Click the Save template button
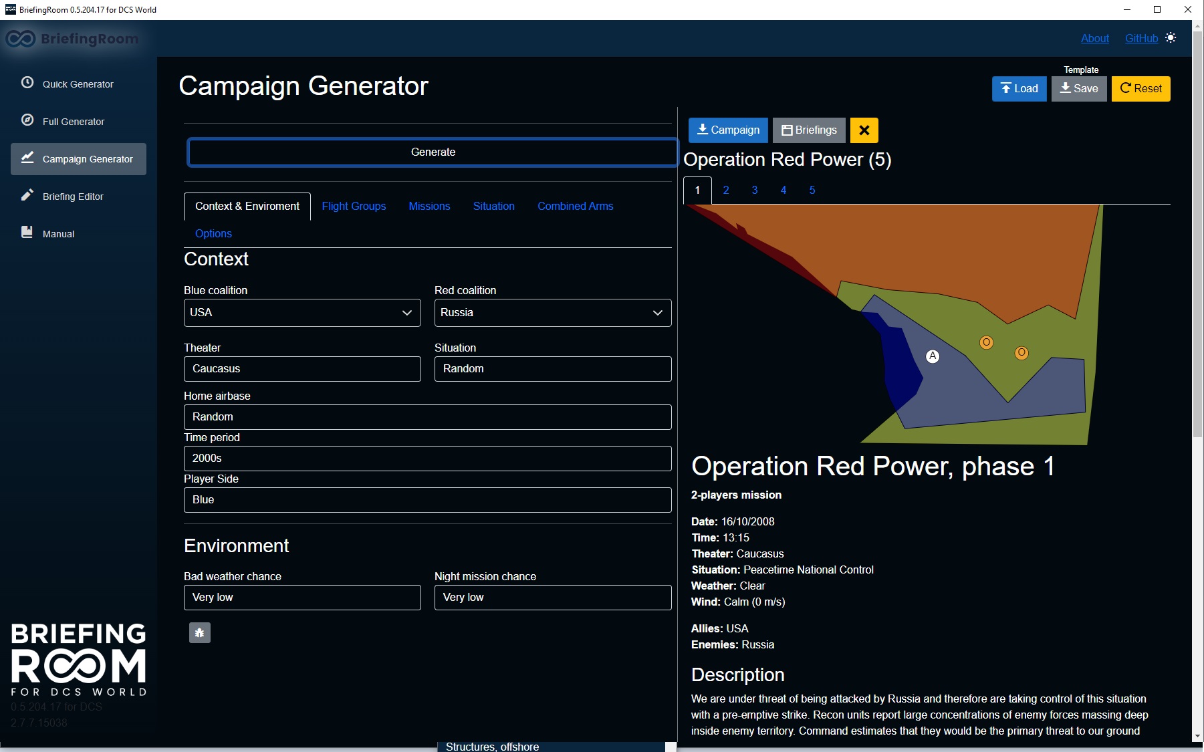 point(1078,88)
